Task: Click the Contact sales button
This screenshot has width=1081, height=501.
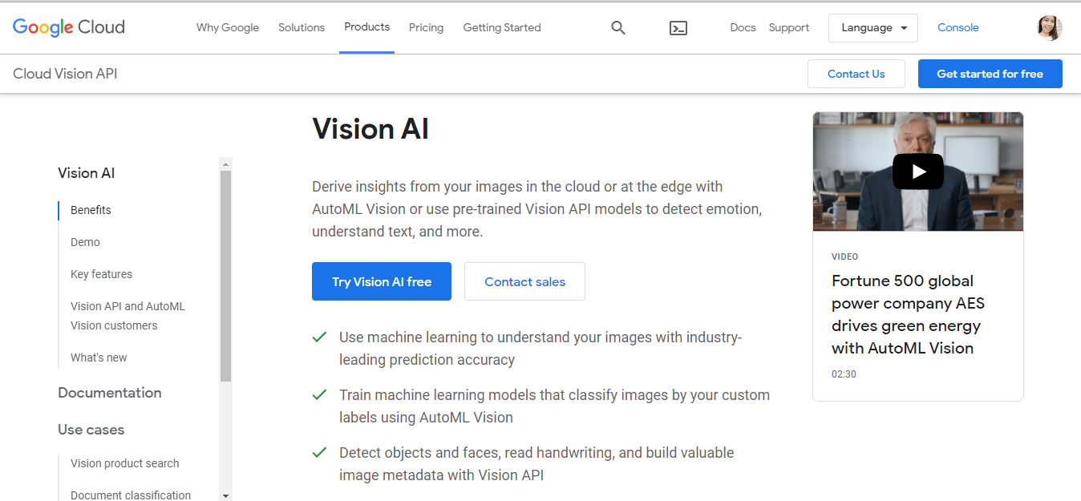Action: point(525,281)
